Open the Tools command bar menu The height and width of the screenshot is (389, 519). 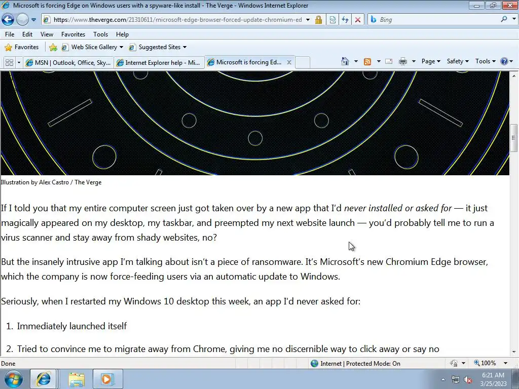pos(485,61)
